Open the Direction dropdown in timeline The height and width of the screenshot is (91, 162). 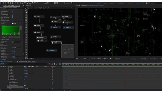click(x=29, y=74)
